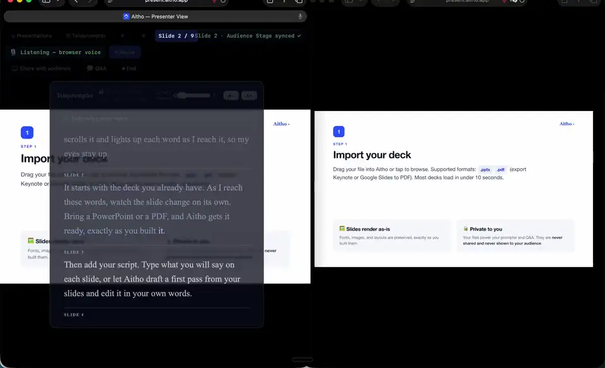Viewport: 605px width, 368px height.
Task: Click the SLIDE 4 label in the teleprompter
Action: point(74,314)
